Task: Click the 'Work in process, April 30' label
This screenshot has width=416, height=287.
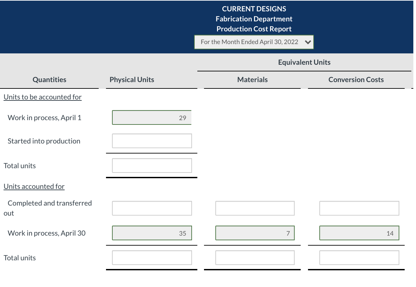Action: click(x=47, y=233)
